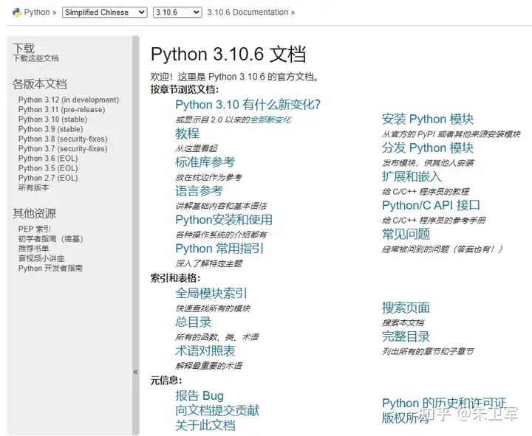532x436 pixels.
Task: Open 版权所有 link
Action: (406, 418)
